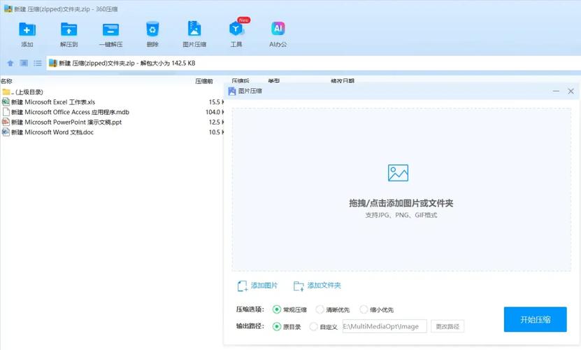Click the 添加图片 link
Viewport: 581px width, 350px height.
[257, 286]
